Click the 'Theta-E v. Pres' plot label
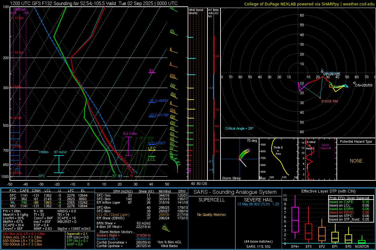Viewport: 376px width, 250px height. pyautogui.click(x=278, y=150)
